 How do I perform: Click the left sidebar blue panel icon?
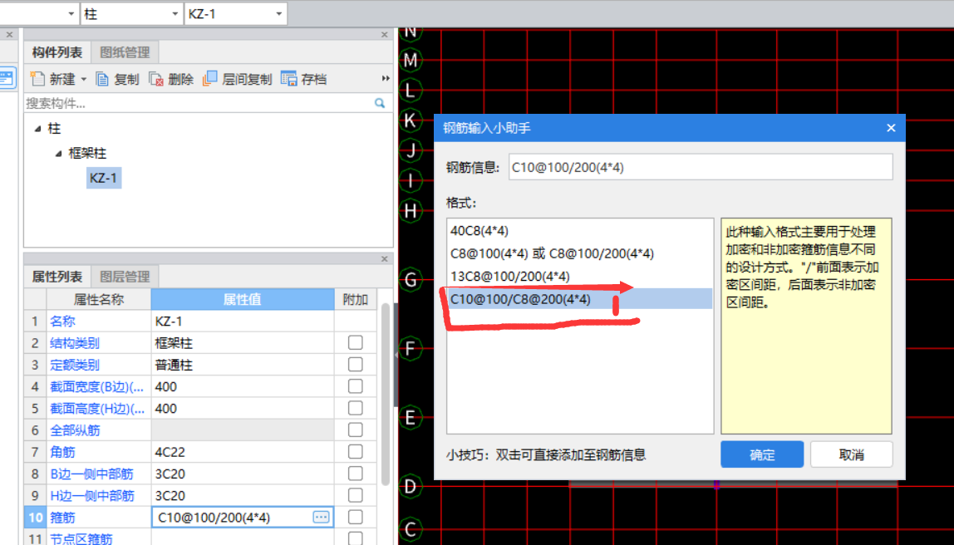point(7,78)
